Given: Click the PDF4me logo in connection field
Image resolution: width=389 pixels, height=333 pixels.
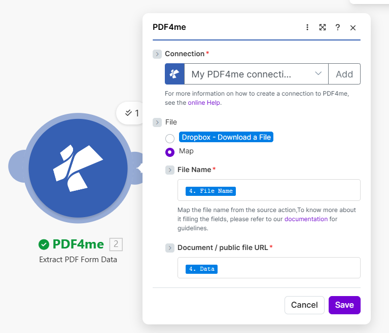Looking at the screenshot, I should tap(174, 74).
